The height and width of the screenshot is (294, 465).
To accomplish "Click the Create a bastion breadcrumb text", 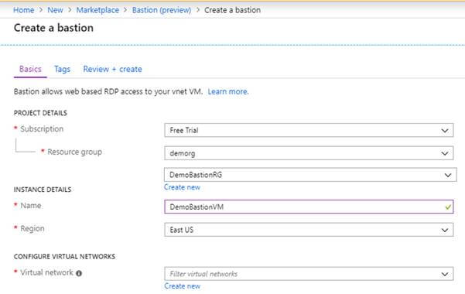I will pos(232,10).
